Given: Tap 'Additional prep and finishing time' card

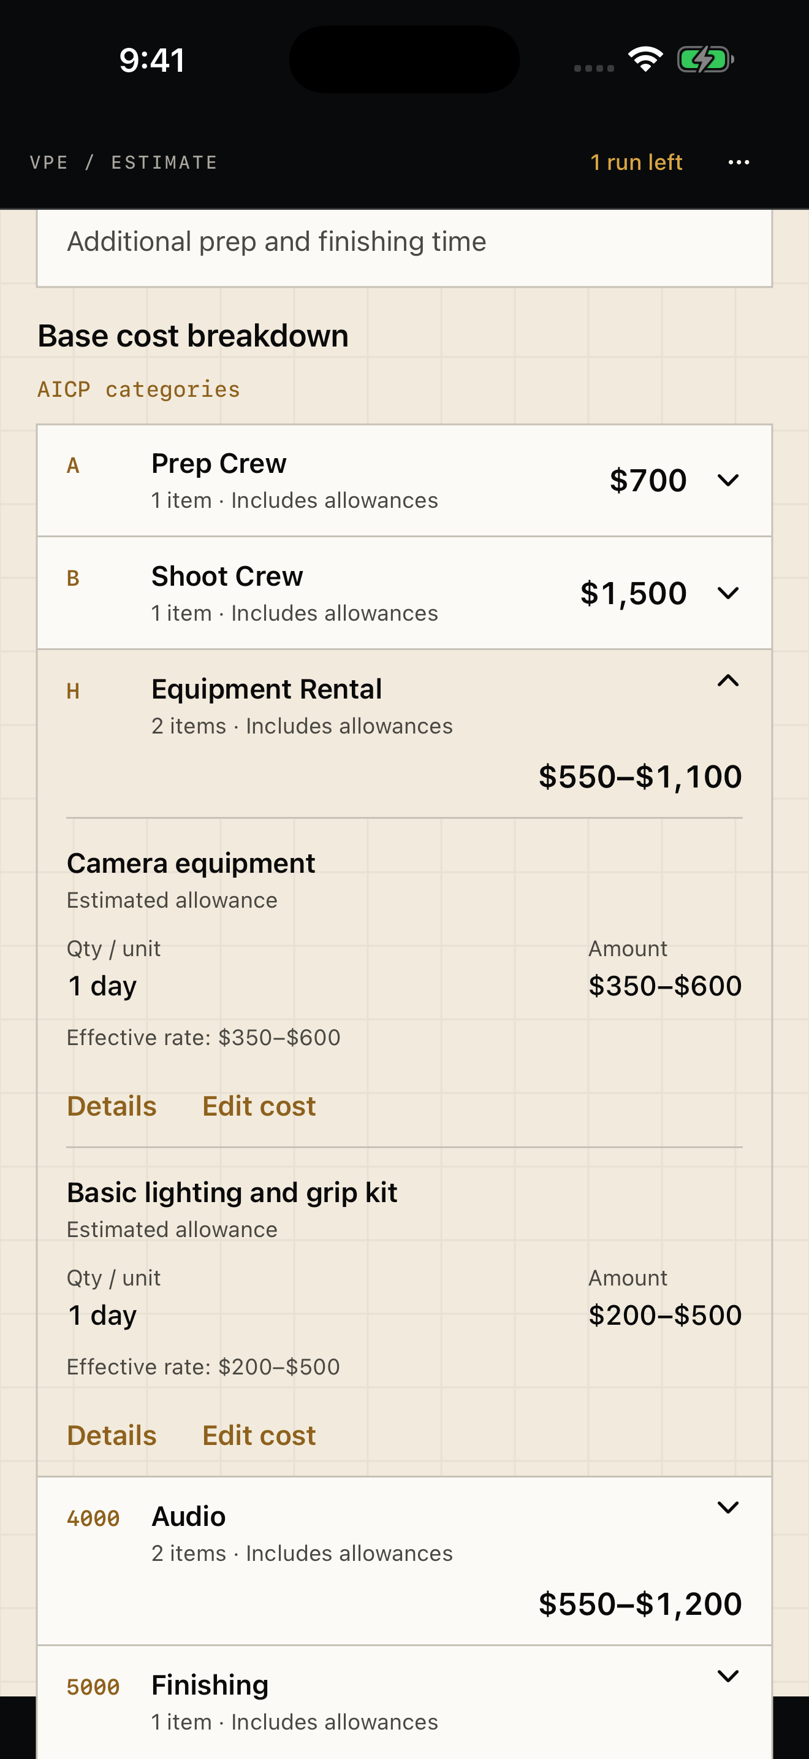Looking at the screenshot, I should point(404,247).
